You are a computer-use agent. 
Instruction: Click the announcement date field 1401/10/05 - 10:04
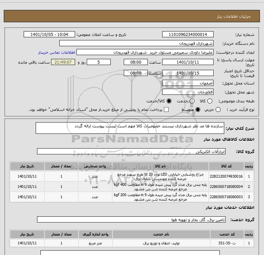(x=49, y=35)
